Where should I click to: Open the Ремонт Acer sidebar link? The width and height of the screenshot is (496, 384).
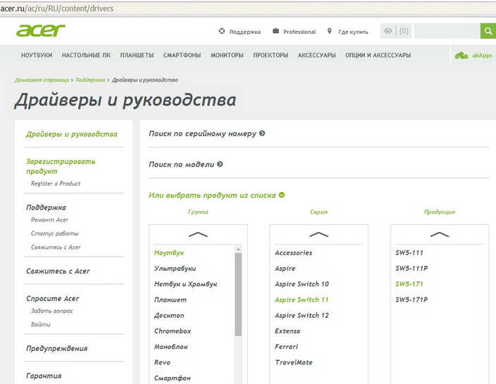49,220
